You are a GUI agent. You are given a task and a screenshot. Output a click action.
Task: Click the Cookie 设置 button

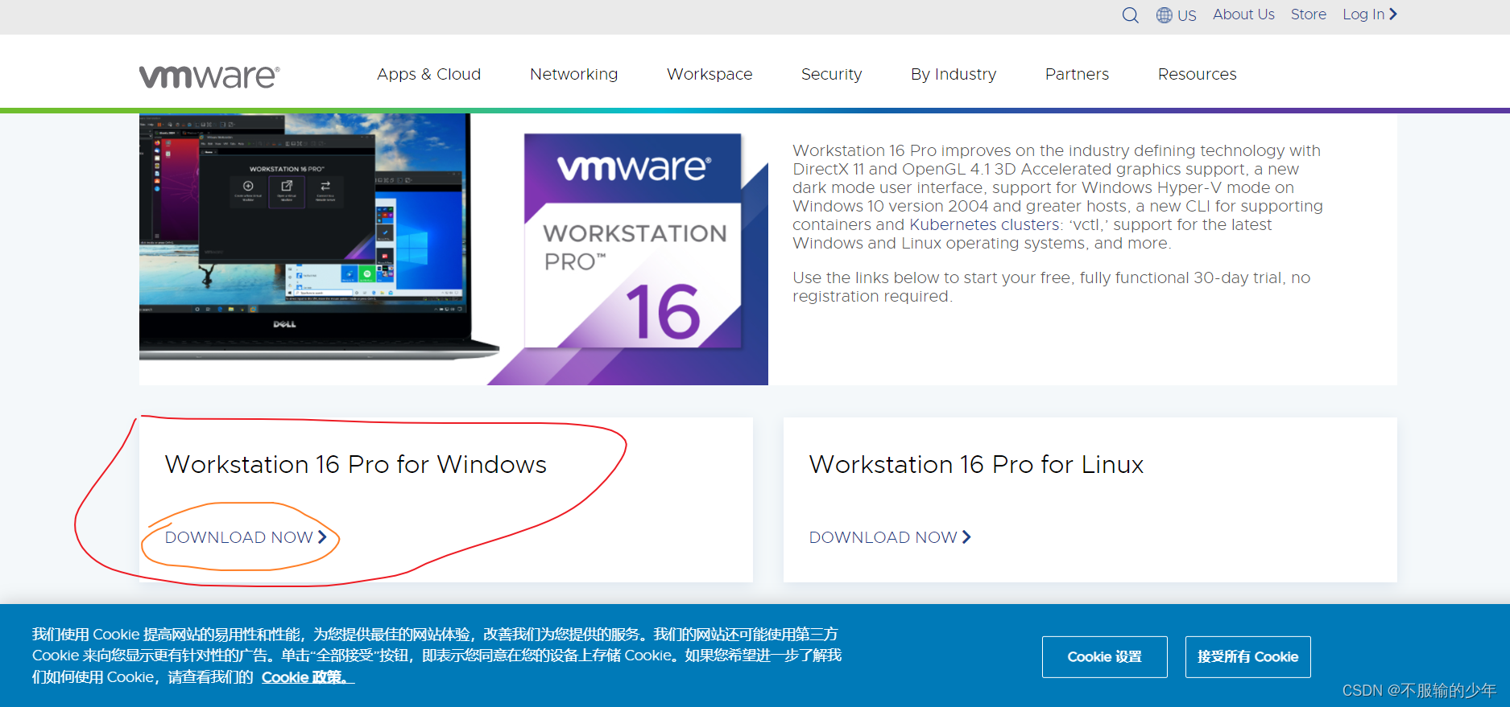1104,657
